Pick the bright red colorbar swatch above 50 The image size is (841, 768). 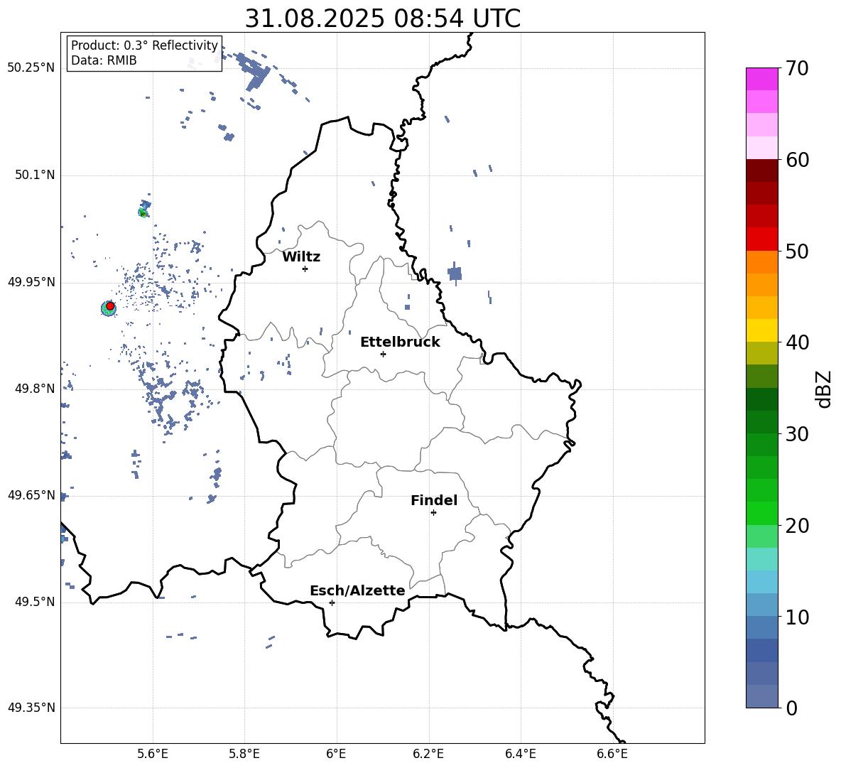click(x=761, y=239)
